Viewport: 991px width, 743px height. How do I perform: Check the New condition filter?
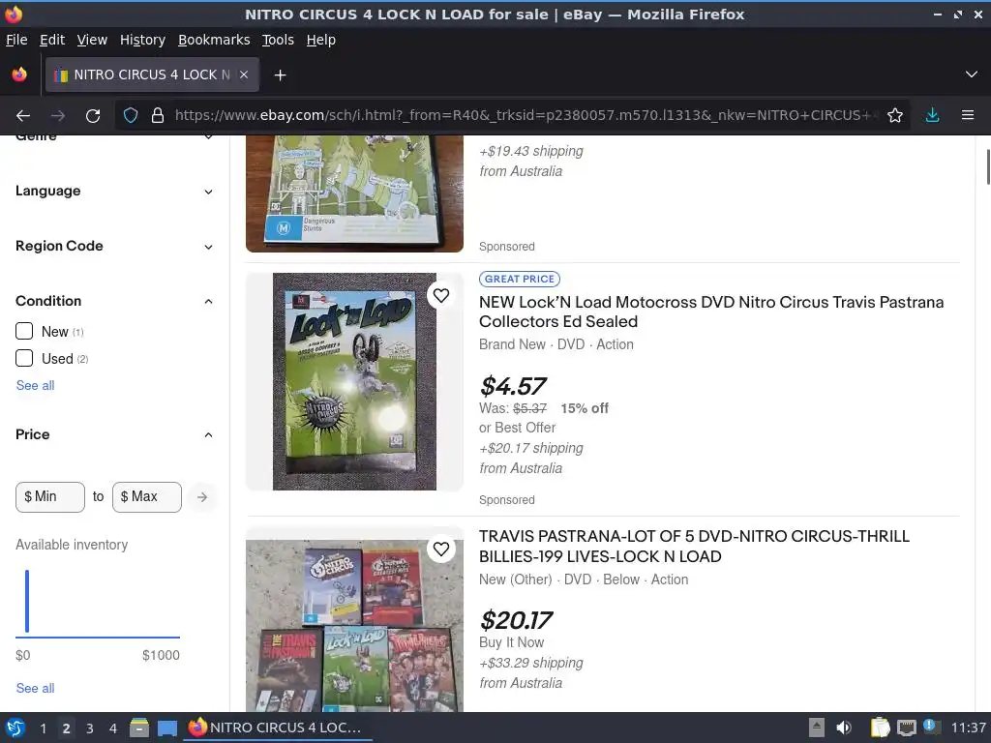[x=24, y=331]
